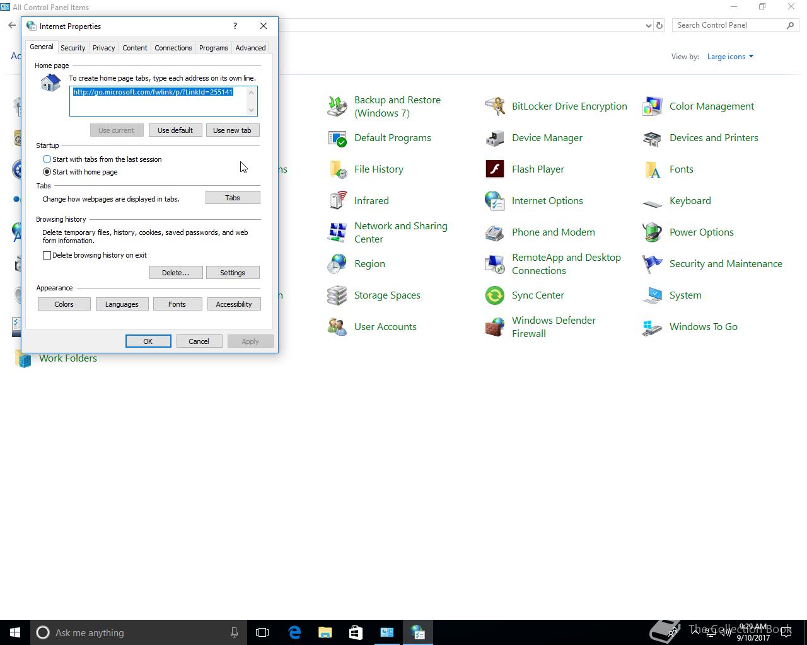Screen dimensions: 807x645
Task: Open the Work Folders icon
Action: pyautogui.click(x=23, y=358)
